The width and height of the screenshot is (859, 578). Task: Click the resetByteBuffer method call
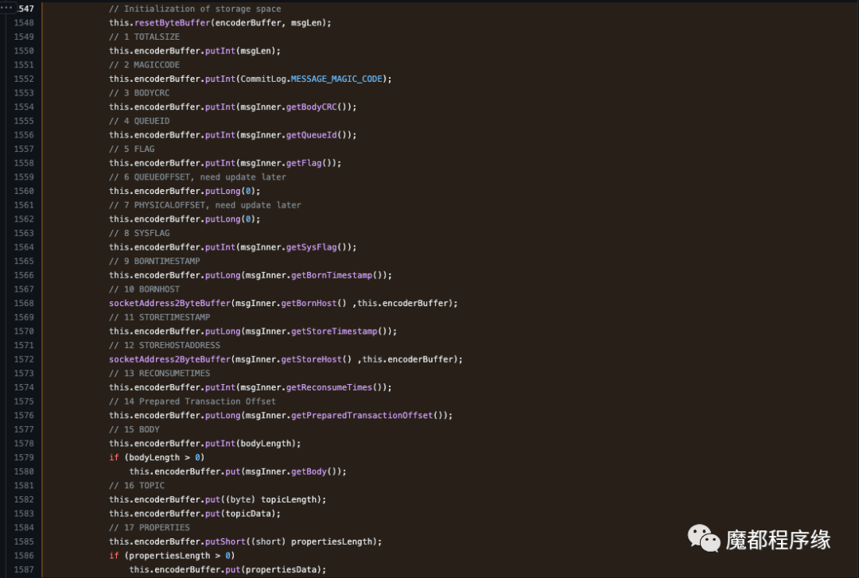(x=172, y=23)
